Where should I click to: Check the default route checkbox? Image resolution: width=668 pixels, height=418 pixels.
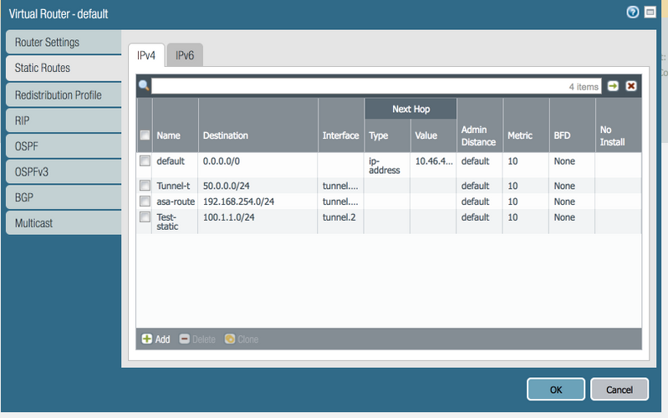click(145, 161)
